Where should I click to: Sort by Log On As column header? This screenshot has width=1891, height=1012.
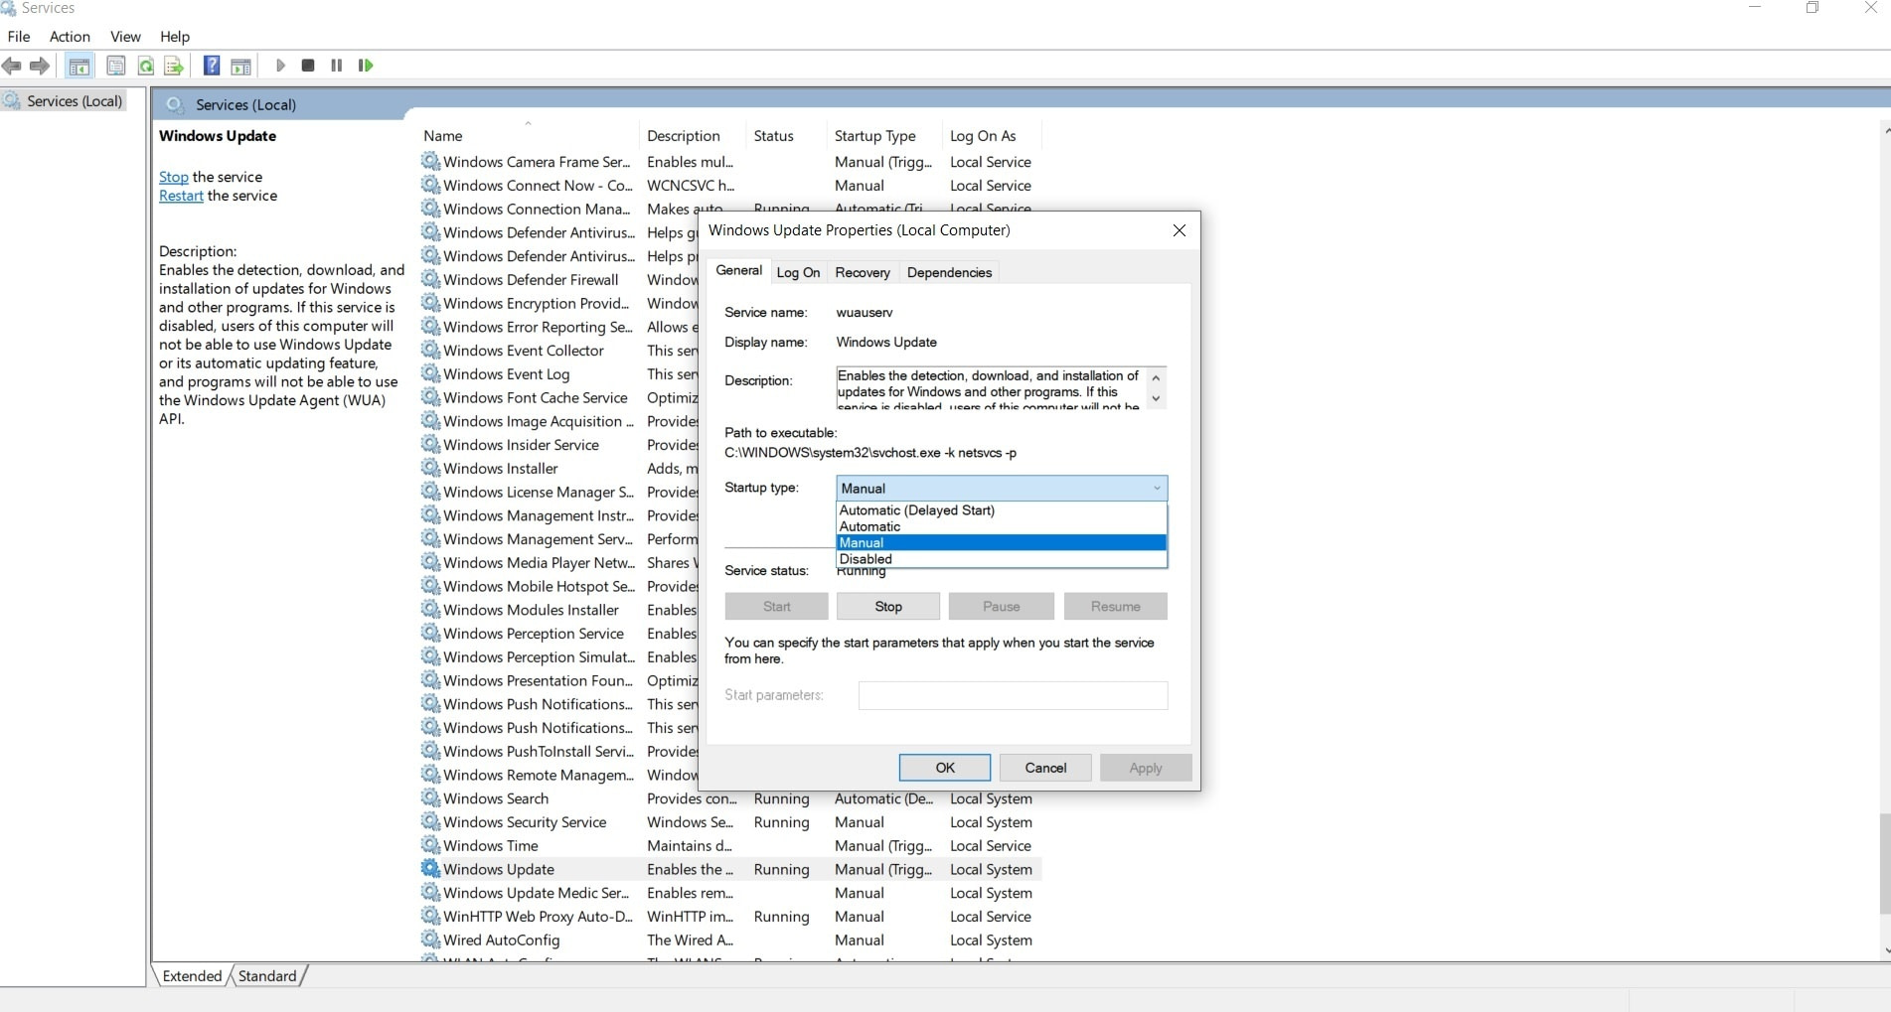991,136
